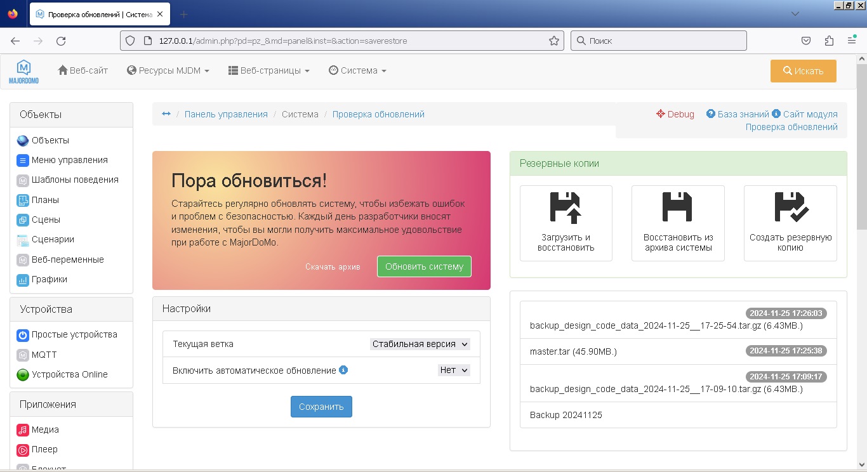Open the Firefox extensions icon
Screen dimensions: 867x472
pyautogui.click(x=829, y=41)
